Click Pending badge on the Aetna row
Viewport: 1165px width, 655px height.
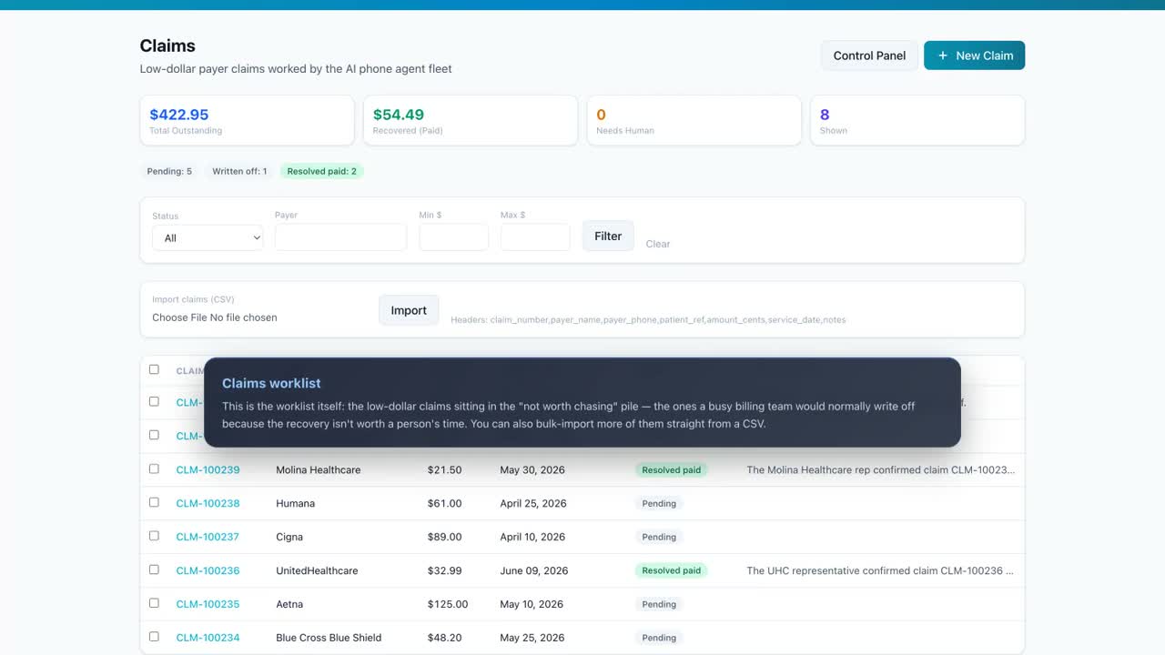659,605
